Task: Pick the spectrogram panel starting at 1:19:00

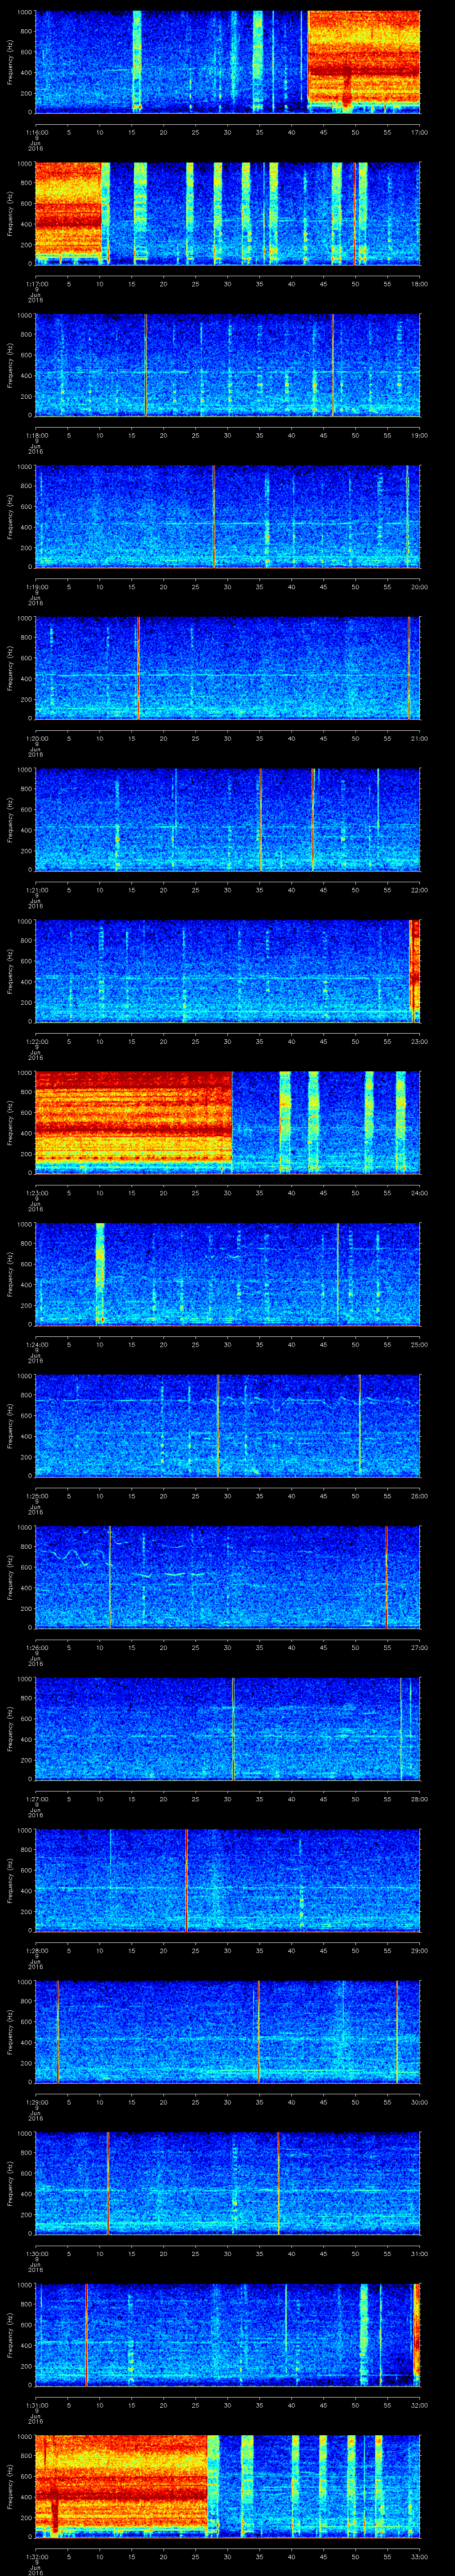Action: (227, 516)
